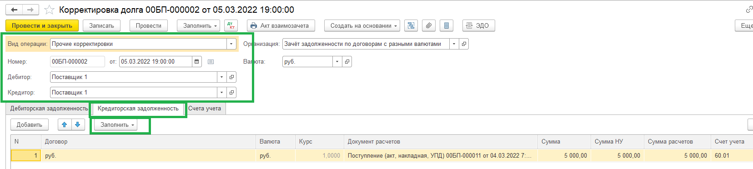Copy the document link icon

[x=749, y=10]
